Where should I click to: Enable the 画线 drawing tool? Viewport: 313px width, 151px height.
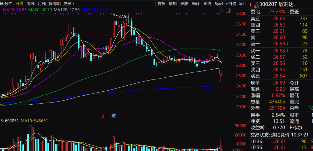tap(207, 3)
